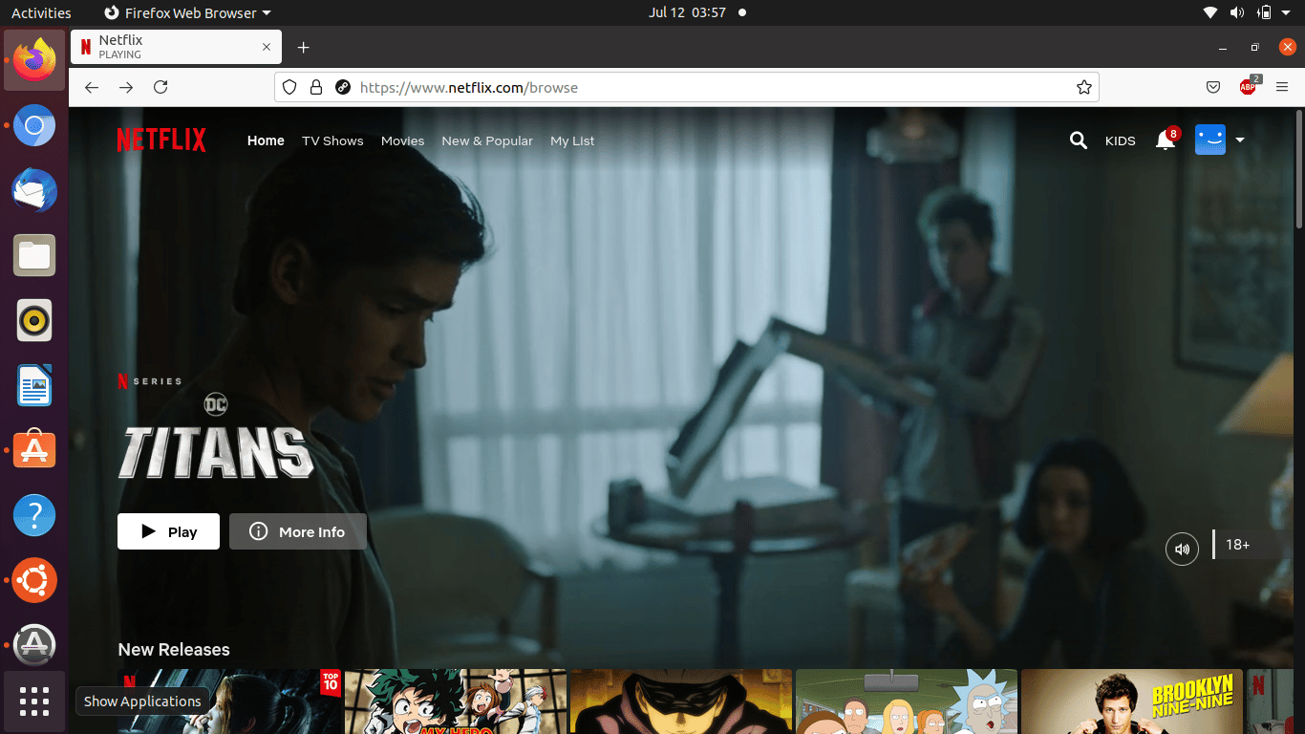1305x734 pixels.
Task: Switch to KIDS mode
Action: tap(1121, 140)
